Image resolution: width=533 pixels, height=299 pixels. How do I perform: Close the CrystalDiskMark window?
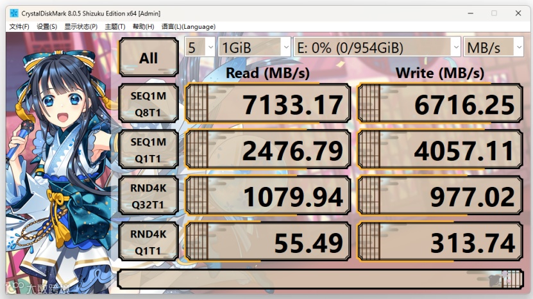[518, 13]
